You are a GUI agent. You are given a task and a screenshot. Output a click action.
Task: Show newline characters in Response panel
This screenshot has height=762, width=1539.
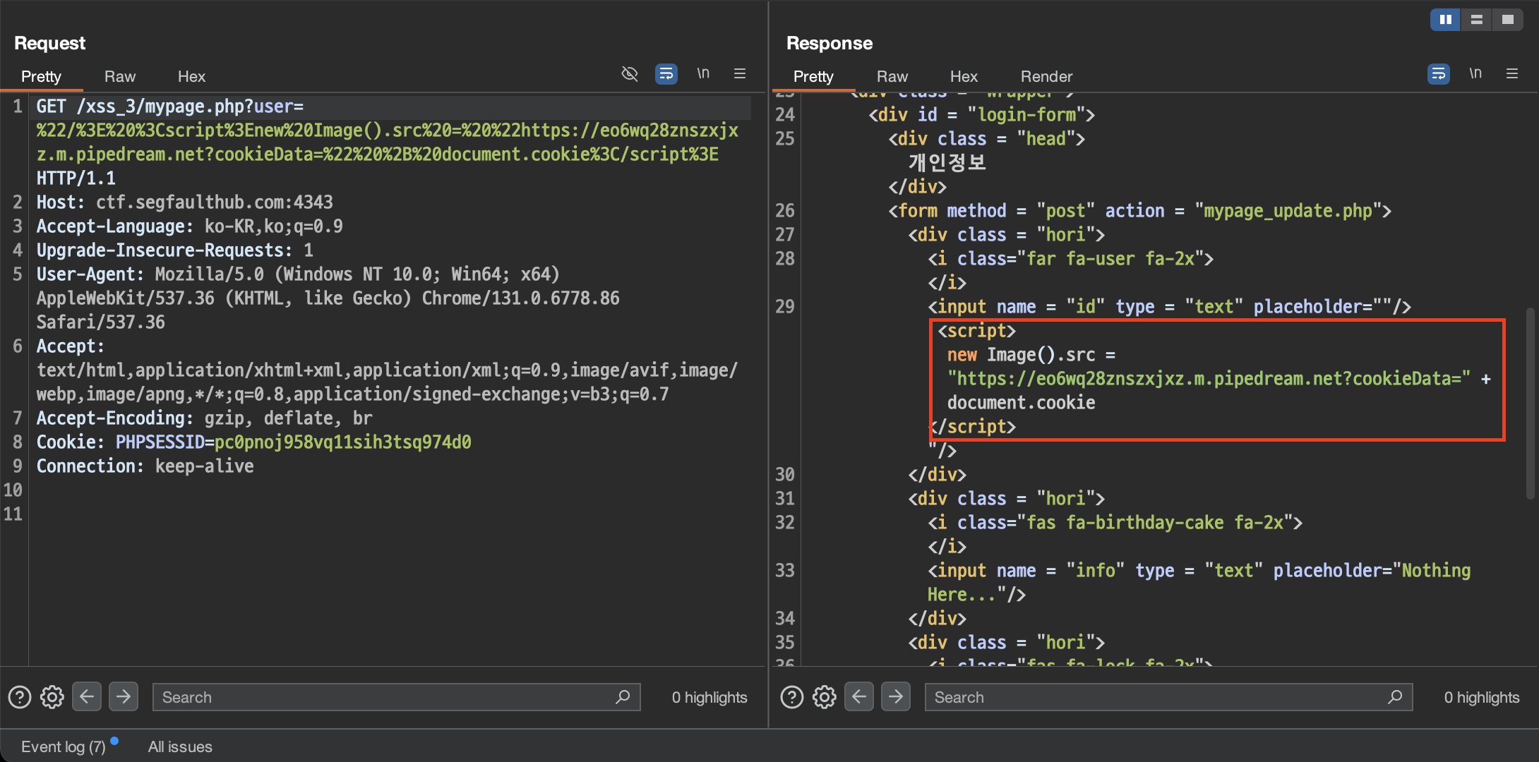pos(1475,74)
